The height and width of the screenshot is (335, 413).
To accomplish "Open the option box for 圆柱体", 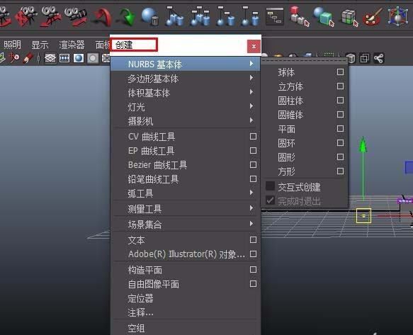I will point(340,101).
